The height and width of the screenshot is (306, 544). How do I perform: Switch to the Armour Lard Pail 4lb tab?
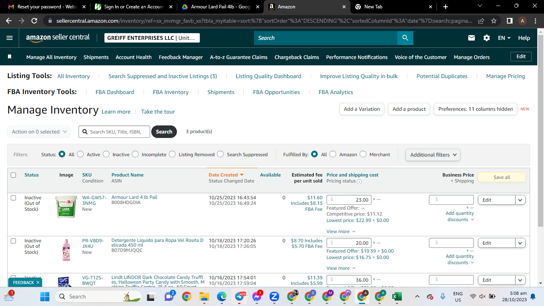pyautogui.click(x=220, y=7)
